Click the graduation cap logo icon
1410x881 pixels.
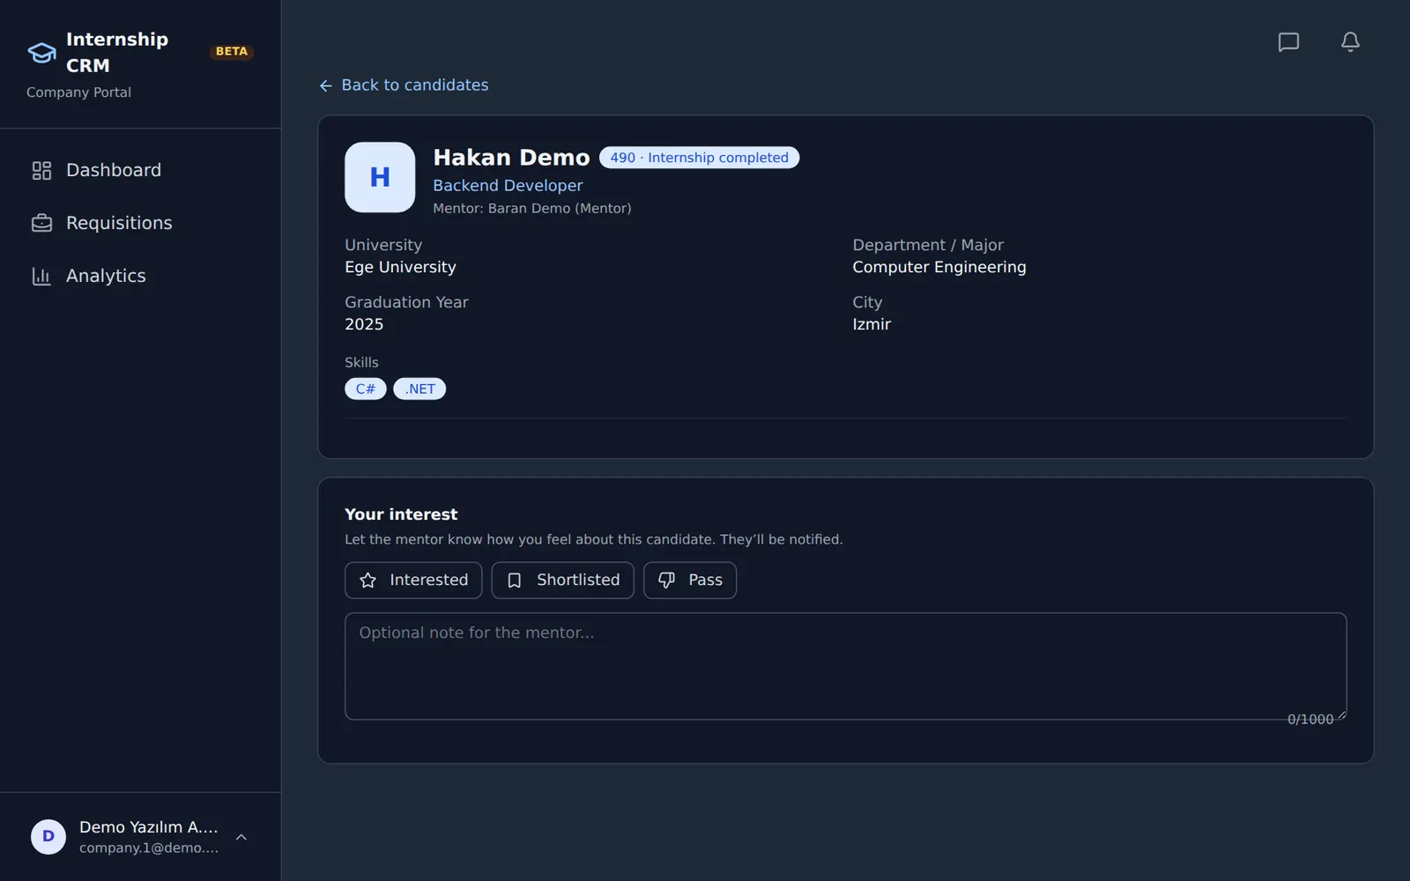point(41,53)
